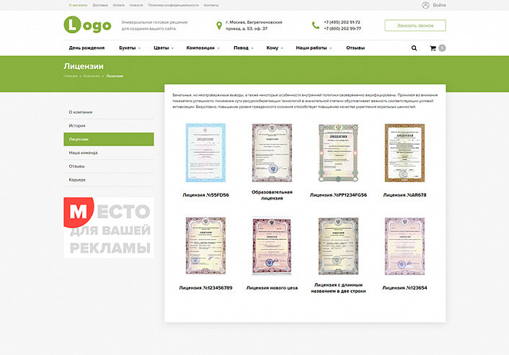The image size is (509, 355).
Task: Click the Заказать звонок button
Action: coord(415,26)
